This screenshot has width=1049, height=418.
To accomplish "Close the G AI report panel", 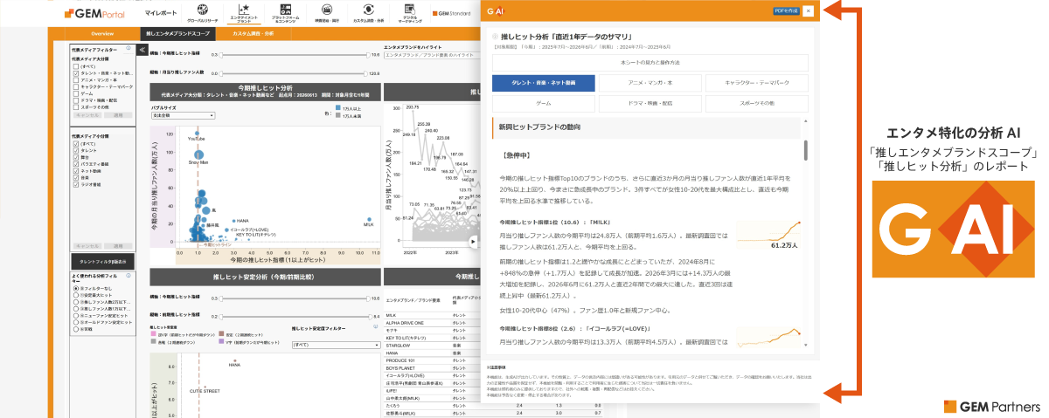I will click(808, 11).
